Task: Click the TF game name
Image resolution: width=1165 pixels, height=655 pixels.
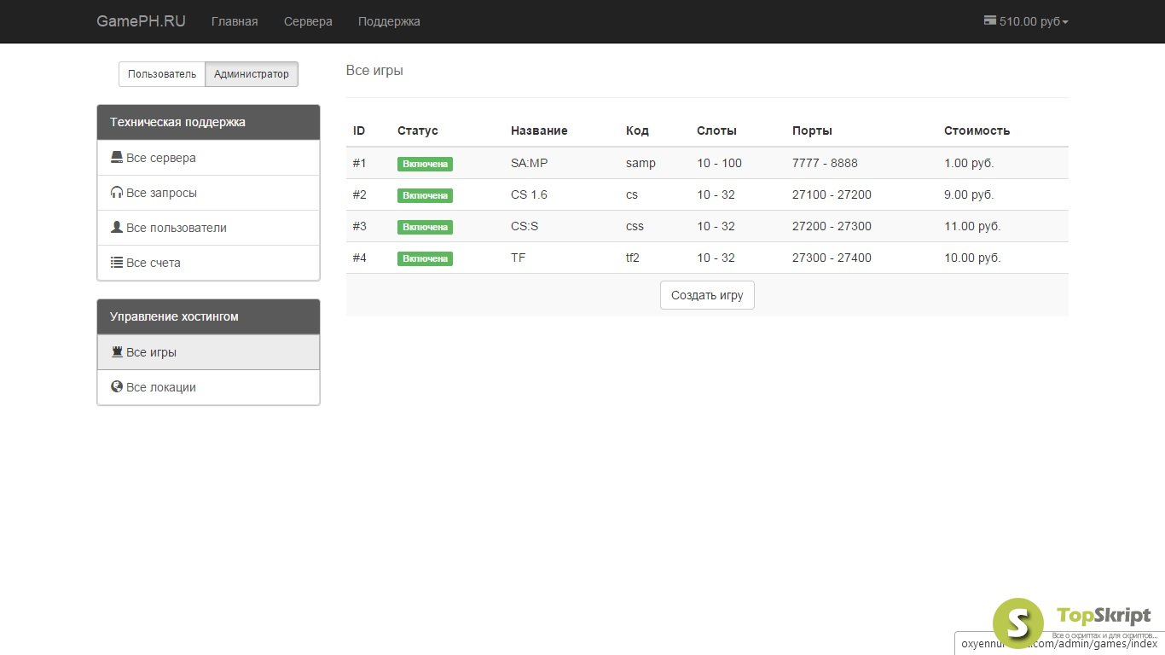Action: pos(518,258)
